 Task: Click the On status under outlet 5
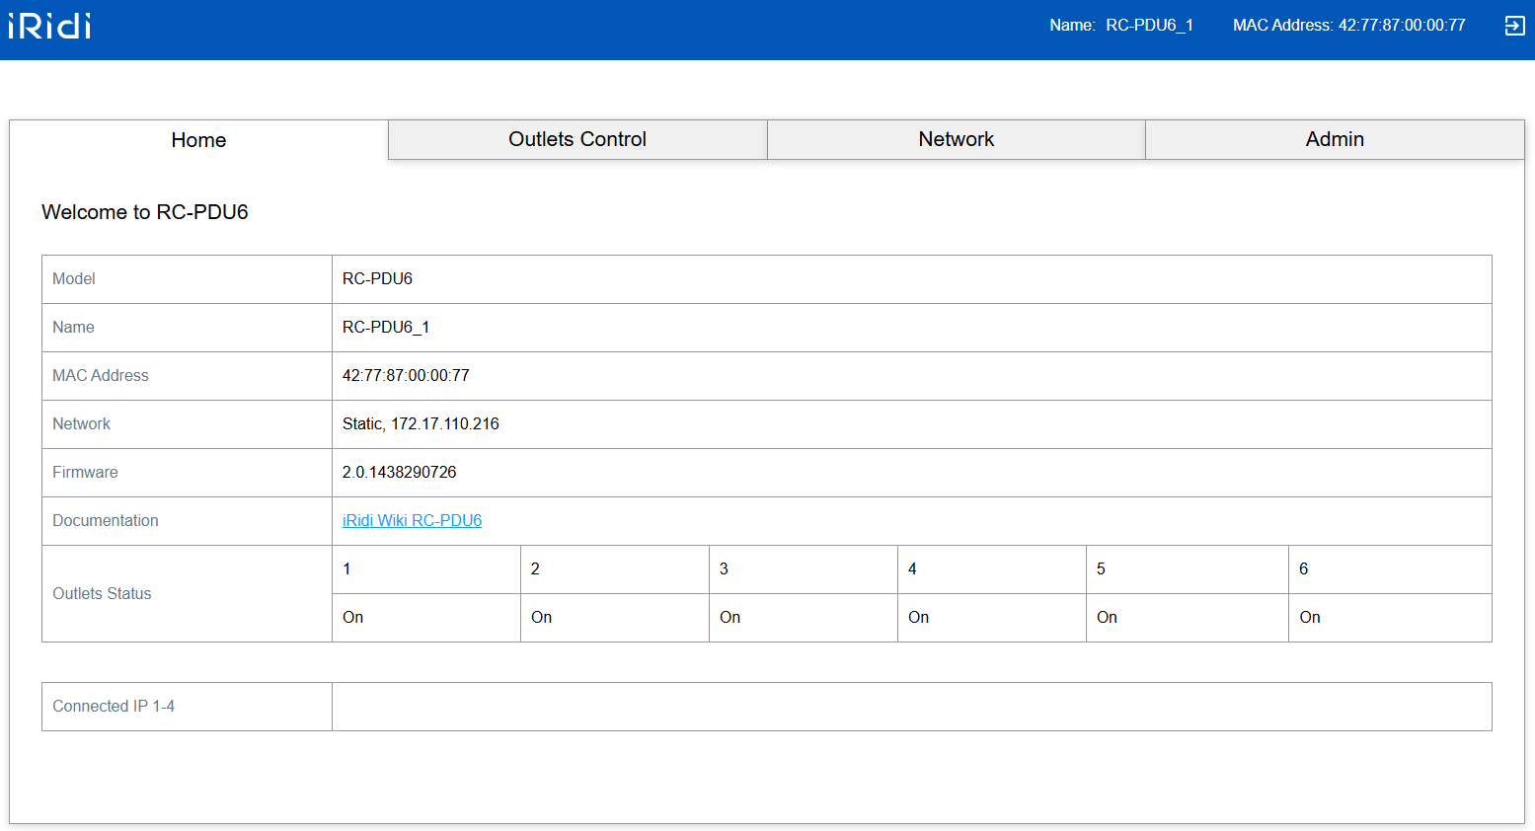pos(1108,618)
